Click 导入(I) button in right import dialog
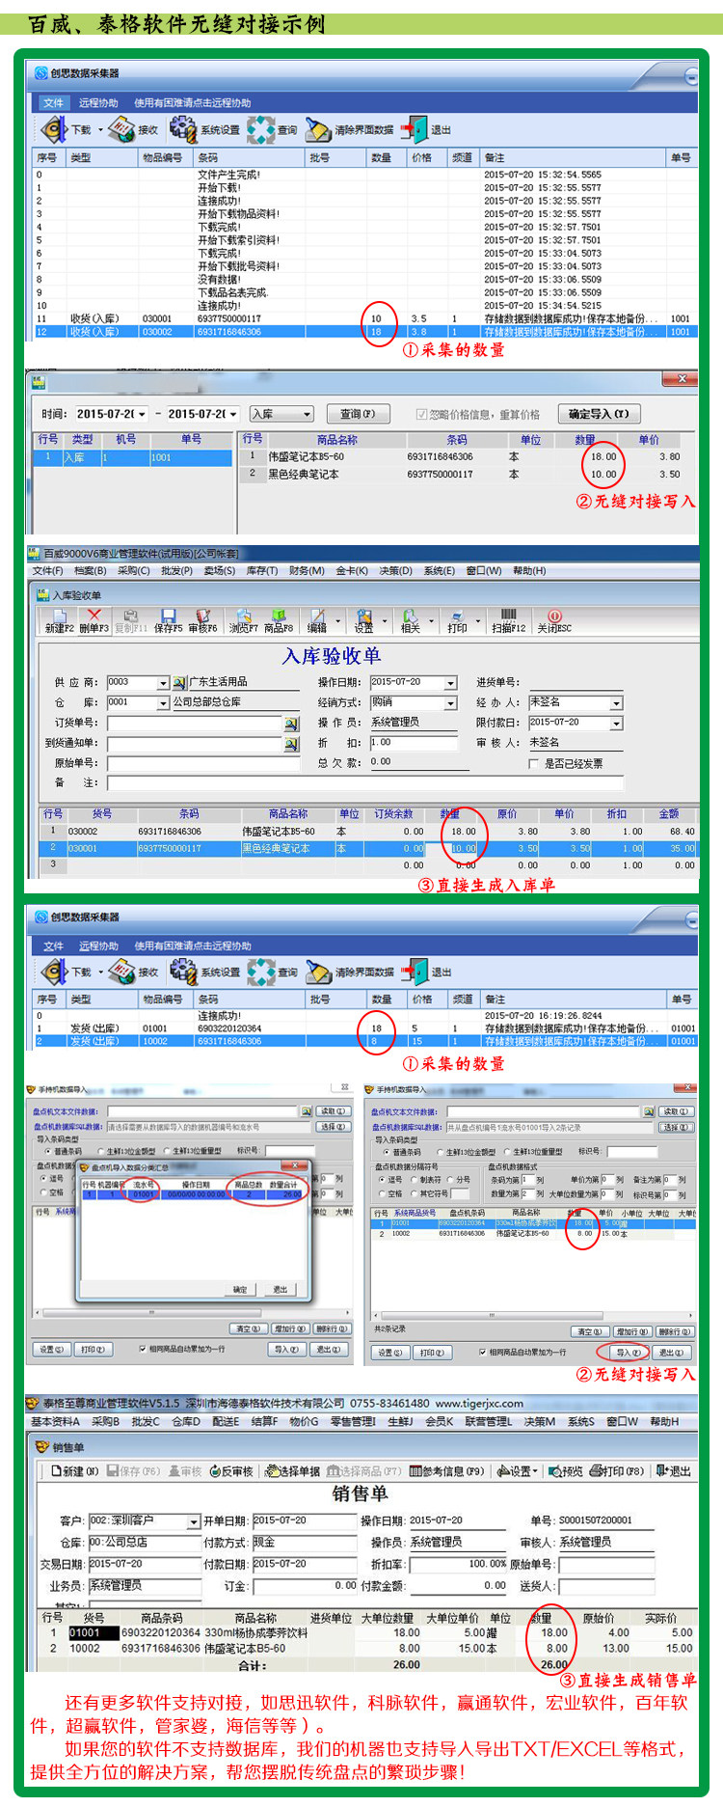The image size is (723, 1807). pos(628,1352)
